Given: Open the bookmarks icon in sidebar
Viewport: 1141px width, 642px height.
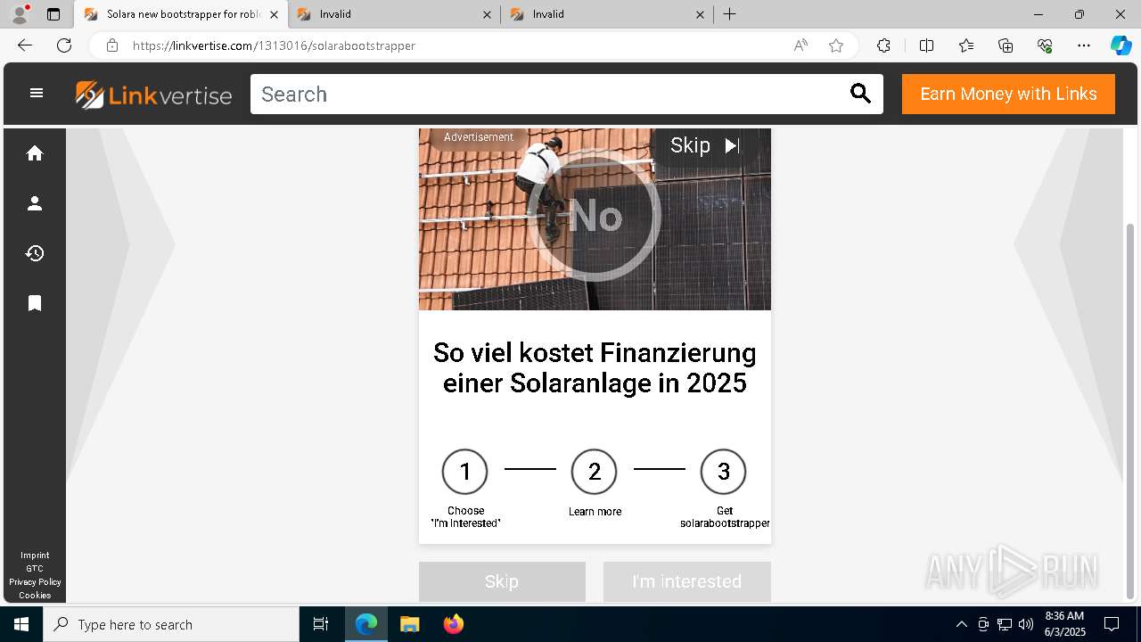Looking at the screenshot, I should [x=35, y=303].
